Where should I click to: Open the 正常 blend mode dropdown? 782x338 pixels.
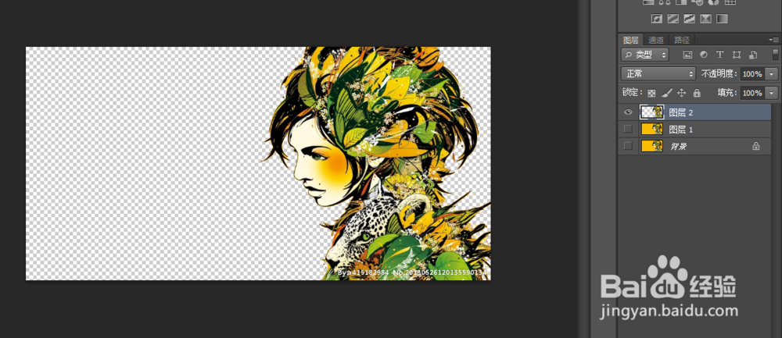(658, 73)
